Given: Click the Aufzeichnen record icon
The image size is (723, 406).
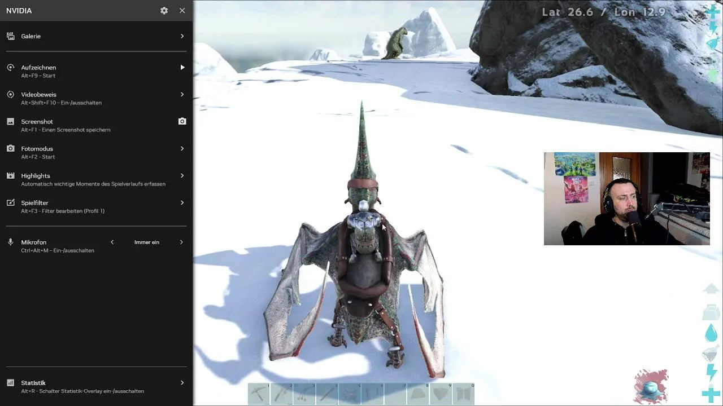Looking at the screenshot, I should click(10, 68).
